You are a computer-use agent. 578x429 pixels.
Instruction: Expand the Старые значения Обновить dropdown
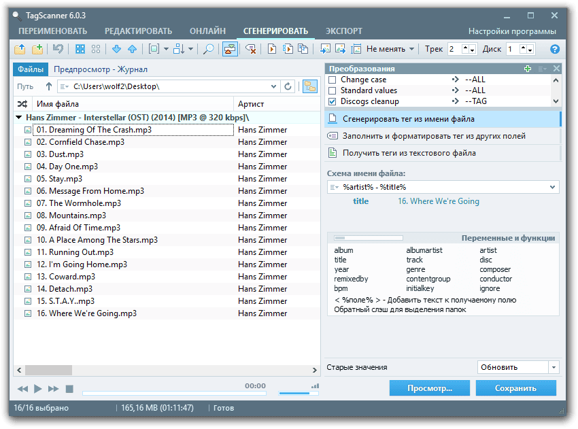click(554, 367)
